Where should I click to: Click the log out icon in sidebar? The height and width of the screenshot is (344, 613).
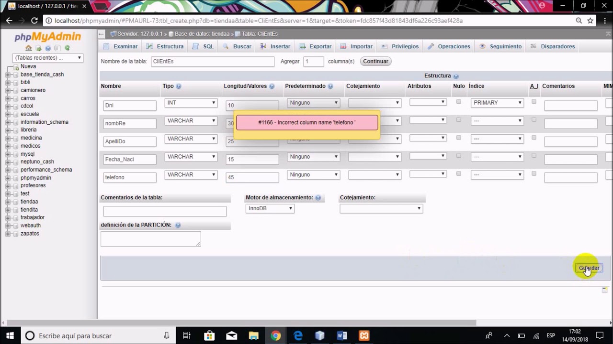click(x=38, y=48)
